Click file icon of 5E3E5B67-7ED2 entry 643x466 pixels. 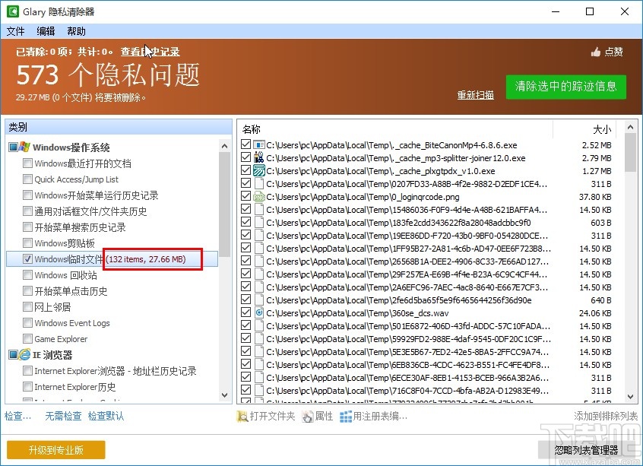click(x=258, y=351)
